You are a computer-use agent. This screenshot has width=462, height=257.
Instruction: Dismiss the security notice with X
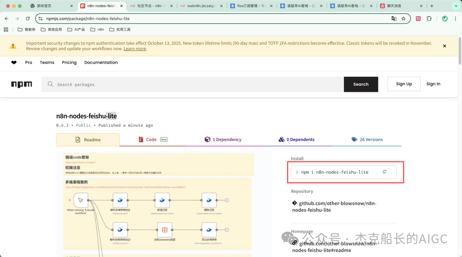point(444,46)
